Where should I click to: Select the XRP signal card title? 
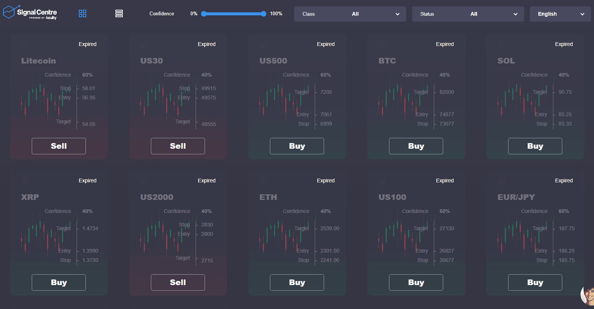[30, 197]
